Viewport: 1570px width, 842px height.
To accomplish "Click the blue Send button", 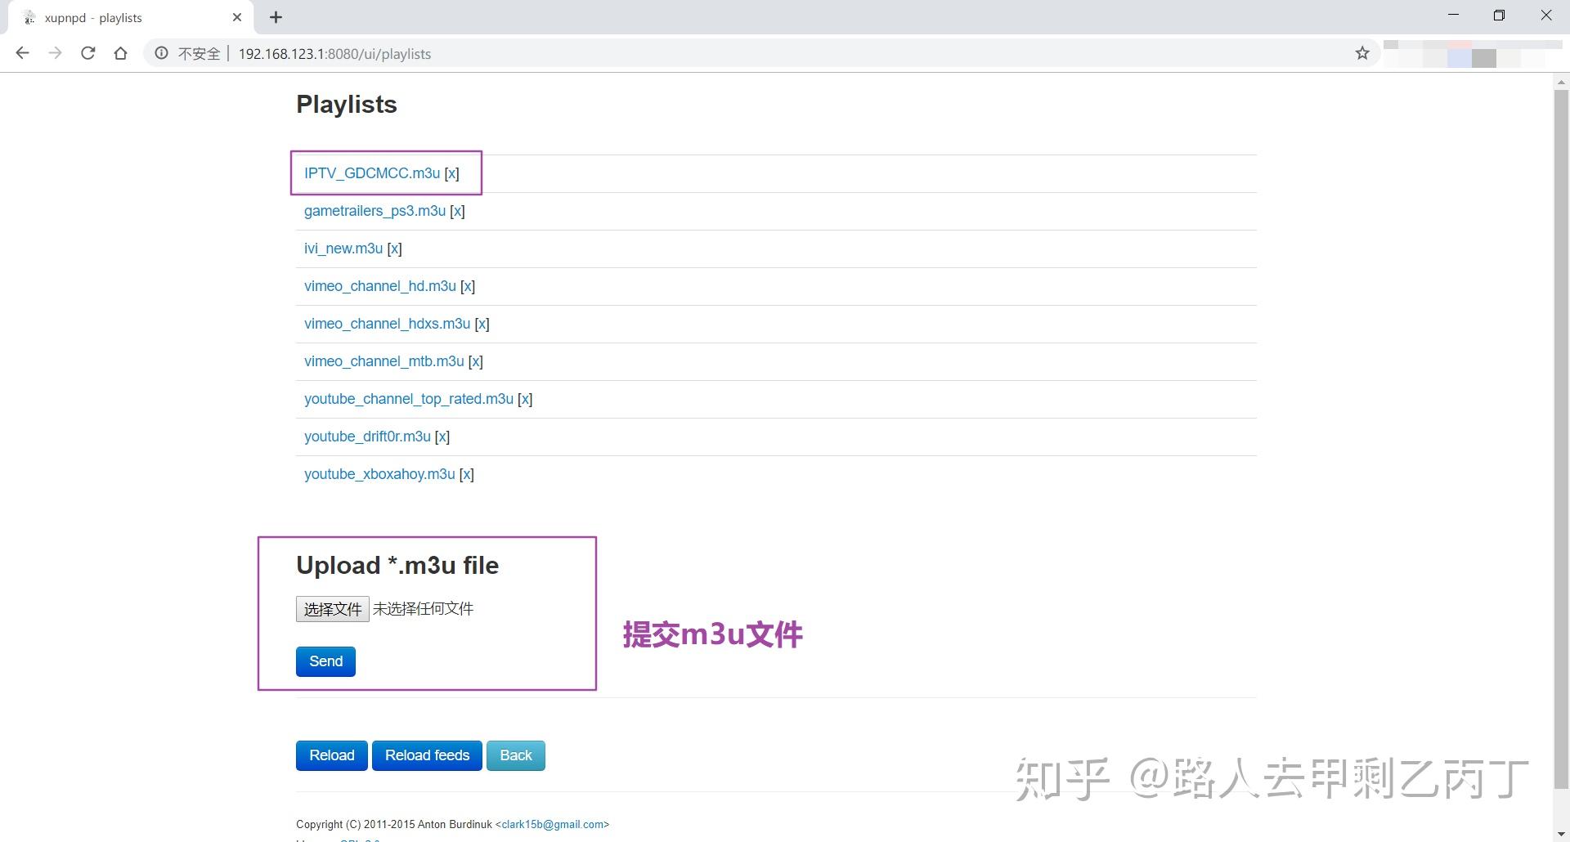I will [x=325, y=661].
